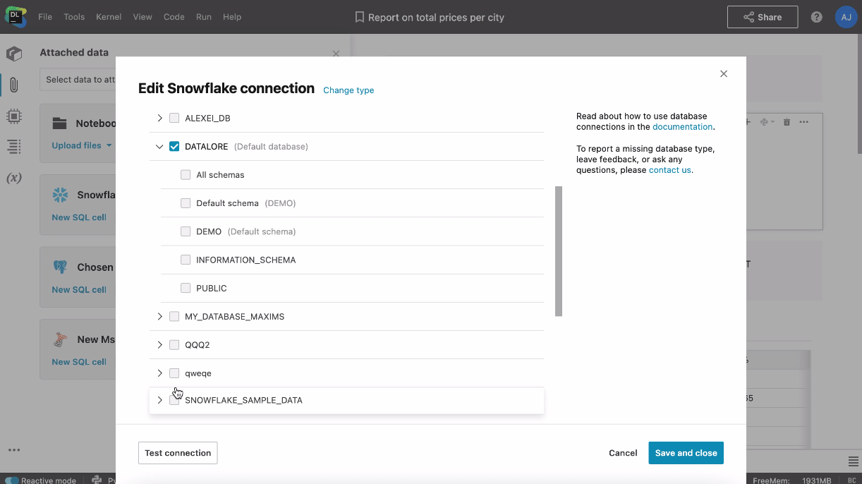Viewport: 862px width, 484px height.
Task: Open the Help menu
Action: [x=232, y=17]
